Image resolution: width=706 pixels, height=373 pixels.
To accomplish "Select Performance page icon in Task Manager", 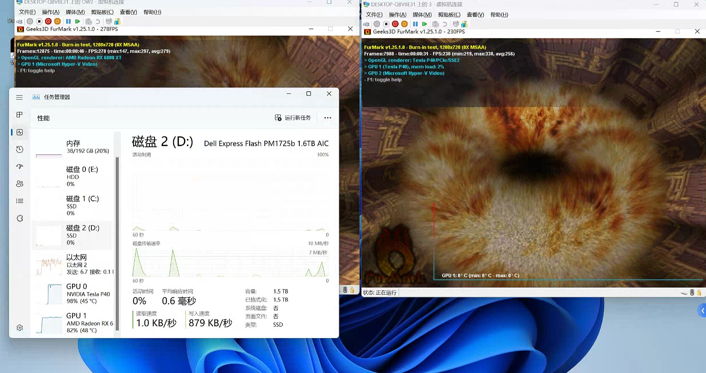I will 19,132.
